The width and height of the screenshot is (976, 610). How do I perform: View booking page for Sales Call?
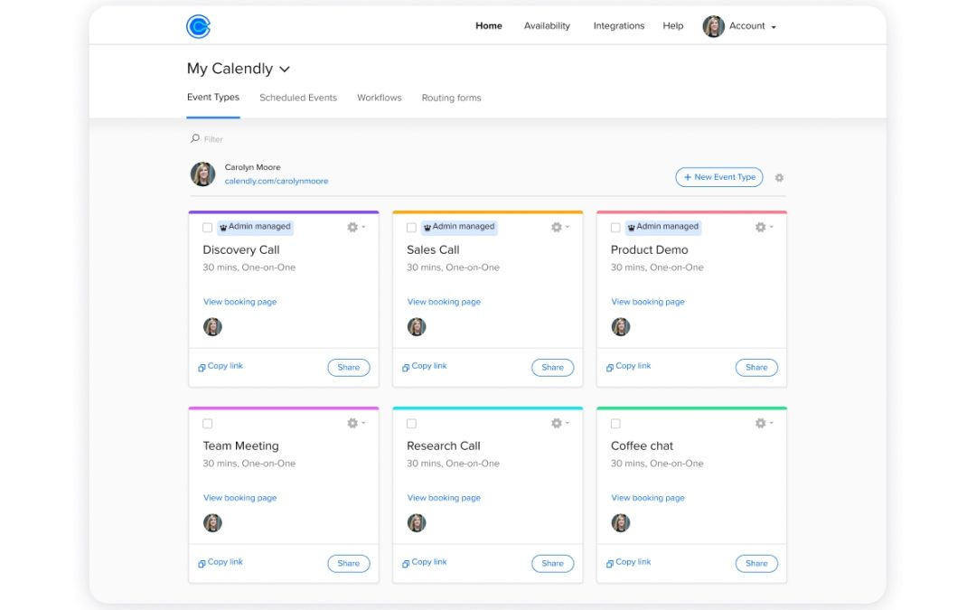tap(444, 302)
